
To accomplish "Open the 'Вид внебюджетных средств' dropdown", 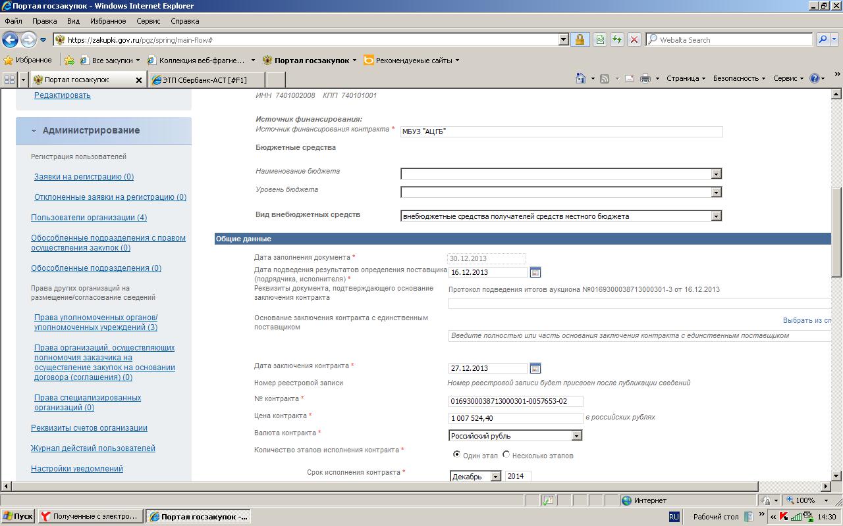I will tap(716, 216).
